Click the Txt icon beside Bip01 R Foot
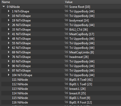The width and height of the screenshot is (121, 106). click(66, 102)
